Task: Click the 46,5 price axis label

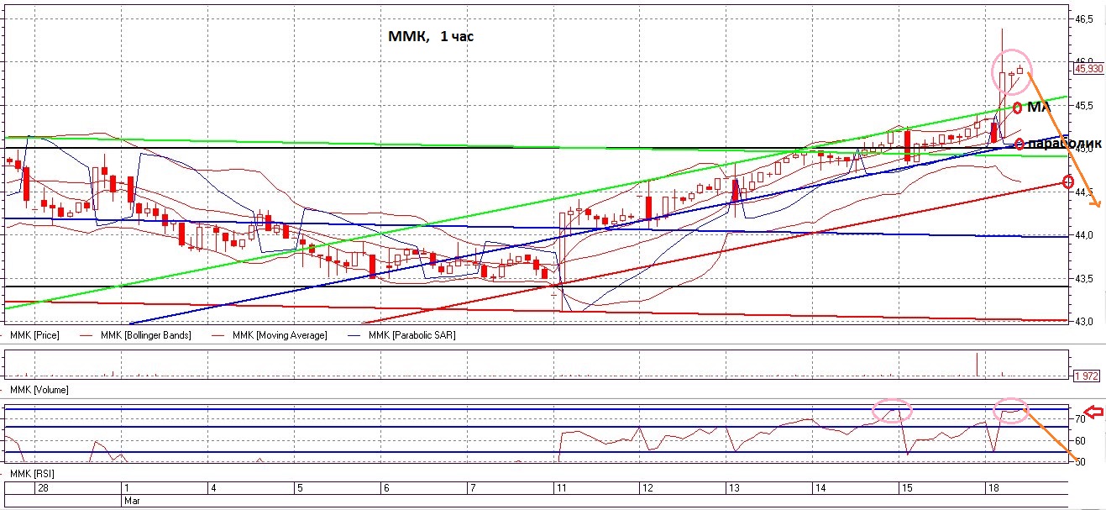Action: pos(1083,18)
